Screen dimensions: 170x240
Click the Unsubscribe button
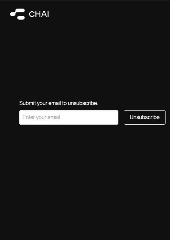(x=145, y=117)
